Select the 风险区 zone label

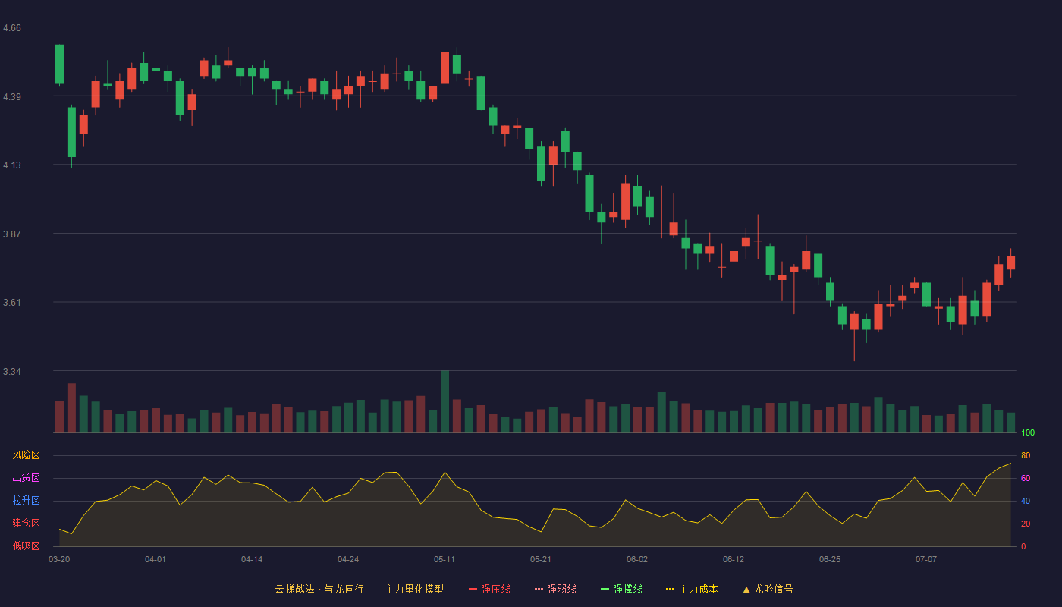pyautogui.click(x=26, y=455)
